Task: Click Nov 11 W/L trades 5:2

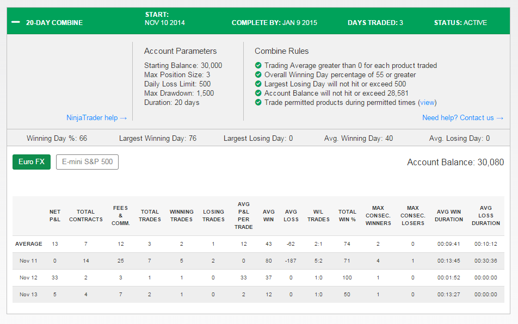Action: point(318,260)
